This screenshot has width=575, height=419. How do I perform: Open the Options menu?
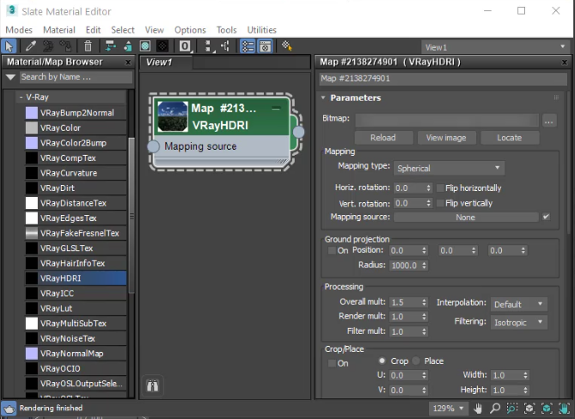tap(190, 30)
